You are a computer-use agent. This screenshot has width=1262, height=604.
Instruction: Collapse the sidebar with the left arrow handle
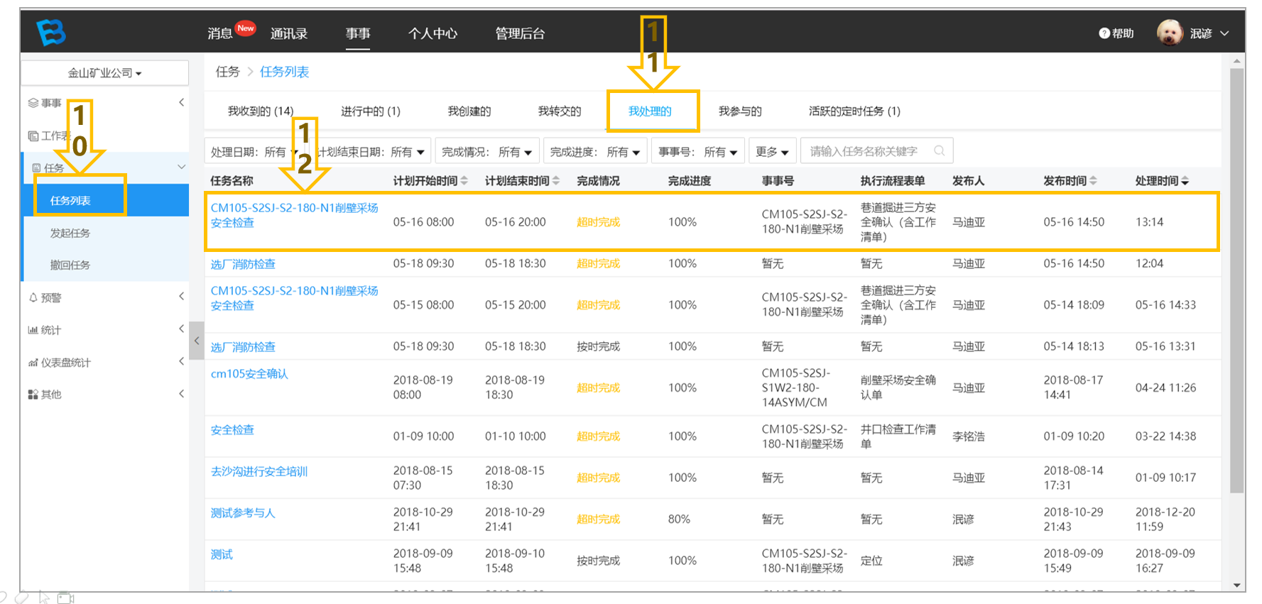tap(197, 341)
